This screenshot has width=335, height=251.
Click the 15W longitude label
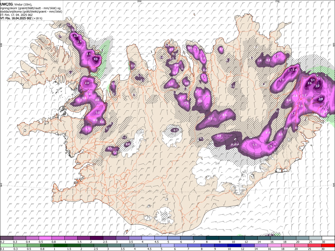click(277, 1)
